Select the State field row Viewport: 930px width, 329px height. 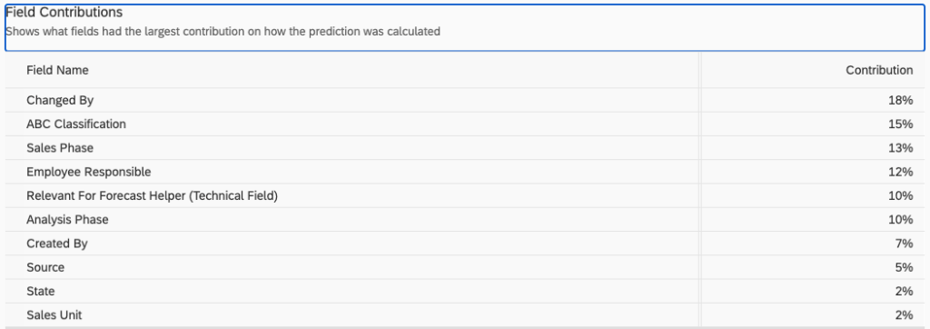click(465, 291)
